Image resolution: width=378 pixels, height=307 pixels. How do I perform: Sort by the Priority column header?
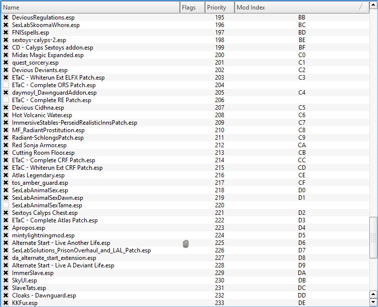pyautogui.click(x=220, y=8)
